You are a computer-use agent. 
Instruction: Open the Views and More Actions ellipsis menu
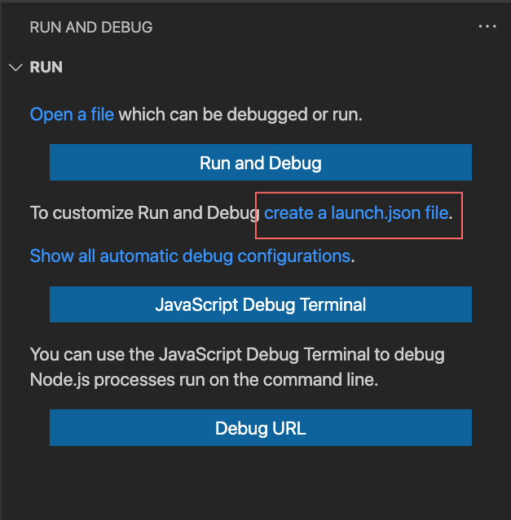tap(487, 27)
